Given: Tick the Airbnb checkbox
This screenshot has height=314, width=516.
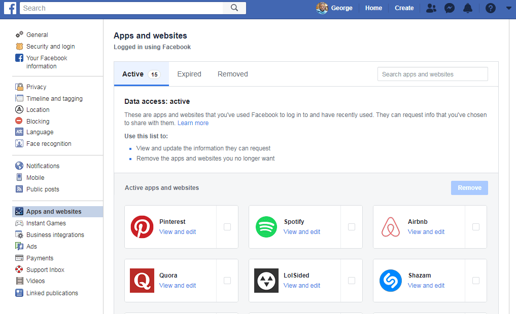Looking at the screenshot, I should click(x=476, y=226).
